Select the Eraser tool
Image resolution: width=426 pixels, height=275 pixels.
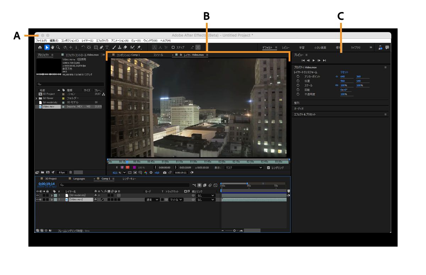click(x=125, y=47)
